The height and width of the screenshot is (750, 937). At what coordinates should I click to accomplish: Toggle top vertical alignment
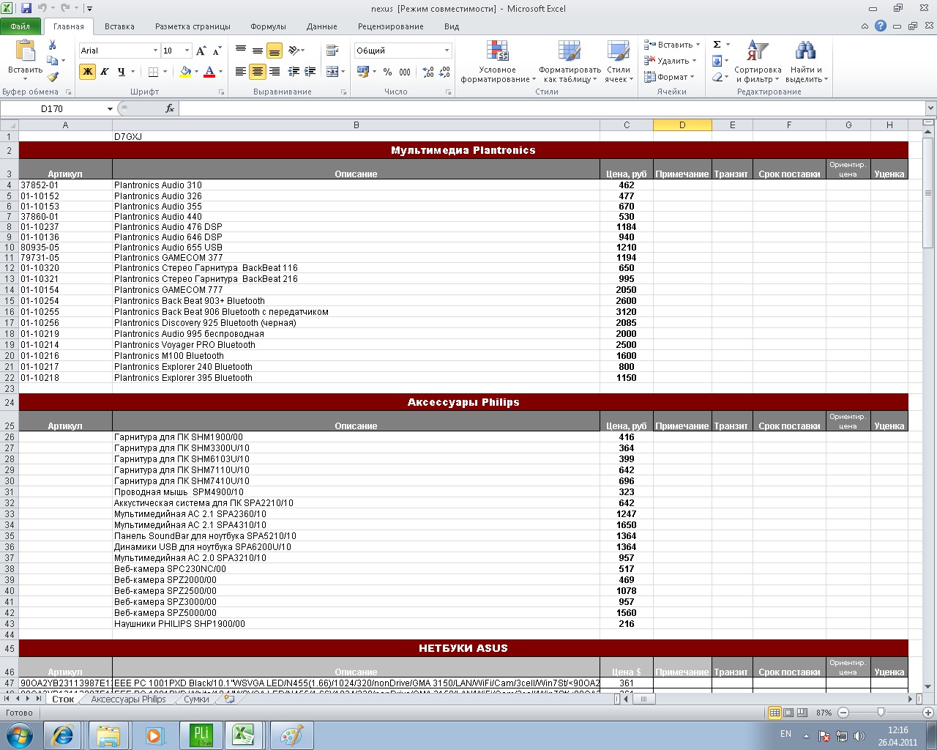click(x=241, y=51)
